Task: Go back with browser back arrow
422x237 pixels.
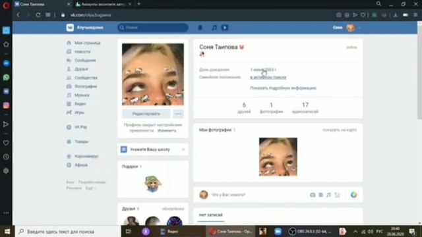Action: [18, 15]
